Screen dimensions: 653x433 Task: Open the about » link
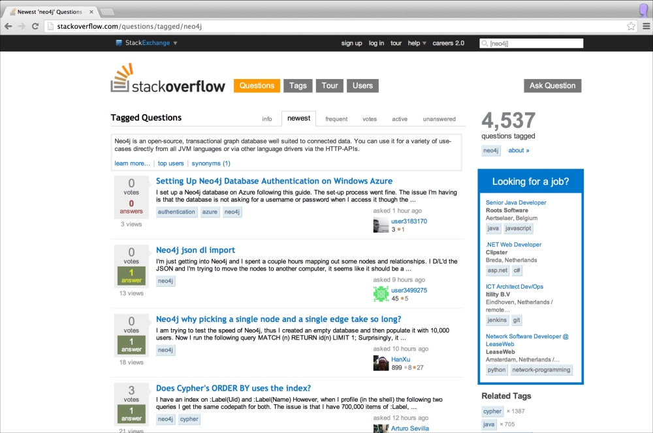point(518,151)
